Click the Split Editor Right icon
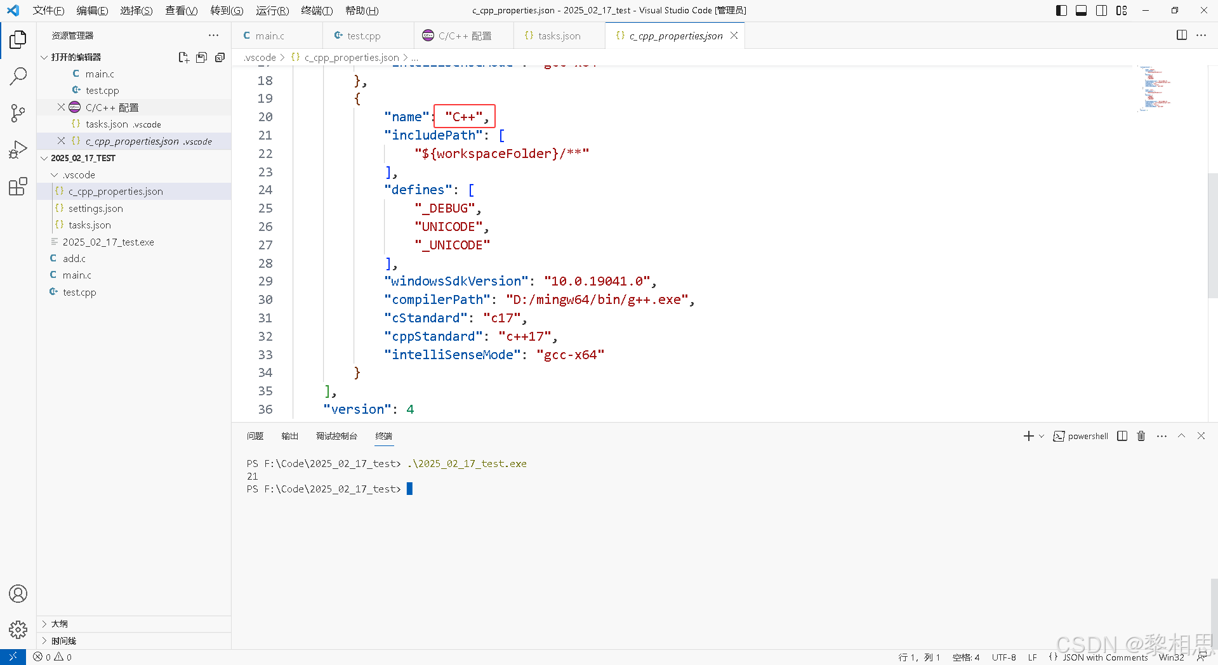 click(1182, 36)
